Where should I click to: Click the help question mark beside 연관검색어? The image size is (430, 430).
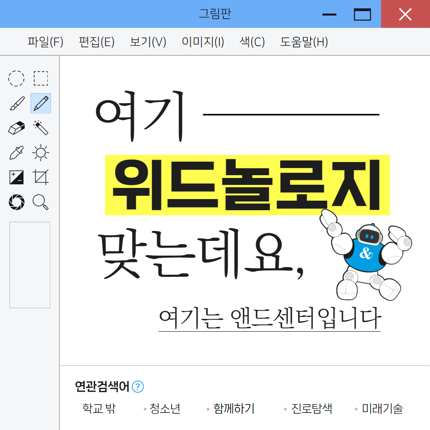click(138, 387)
